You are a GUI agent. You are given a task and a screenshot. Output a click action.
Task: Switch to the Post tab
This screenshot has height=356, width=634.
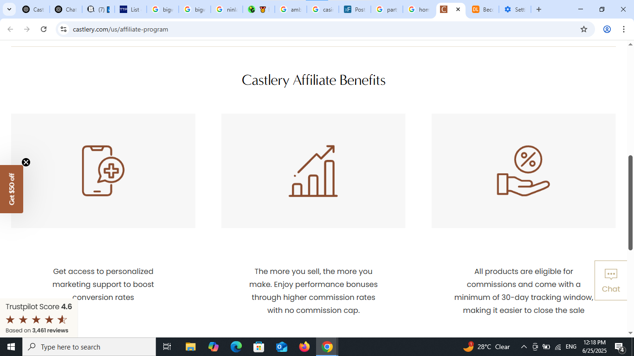click(355, 9)
